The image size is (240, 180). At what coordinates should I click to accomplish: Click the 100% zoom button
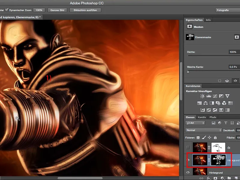tap(39, 10)
